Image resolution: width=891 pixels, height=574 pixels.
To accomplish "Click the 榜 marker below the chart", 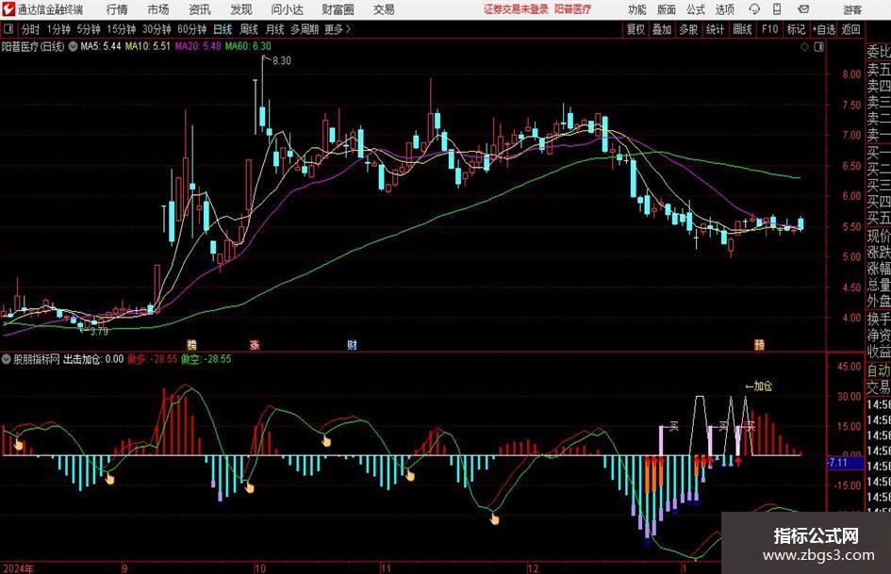I will [x=192, y=344].
